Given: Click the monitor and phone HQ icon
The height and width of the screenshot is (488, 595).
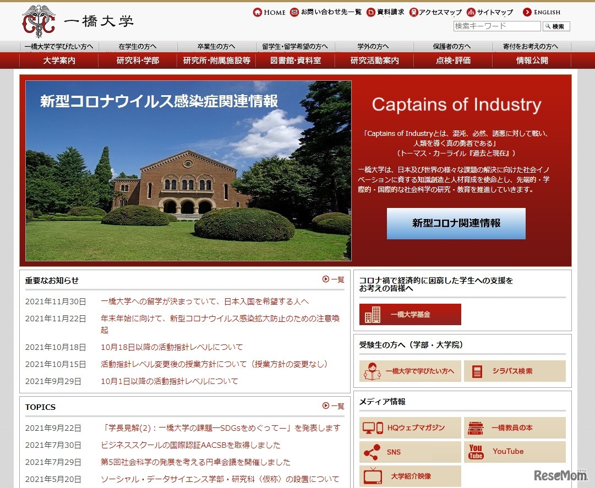Looking at the screenshot, I should click(373, 427).
